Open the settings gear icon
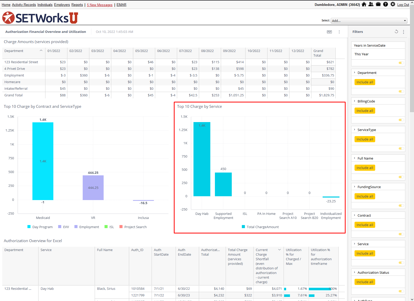Viewport: 414px width, 301px height. pos(393,4)
